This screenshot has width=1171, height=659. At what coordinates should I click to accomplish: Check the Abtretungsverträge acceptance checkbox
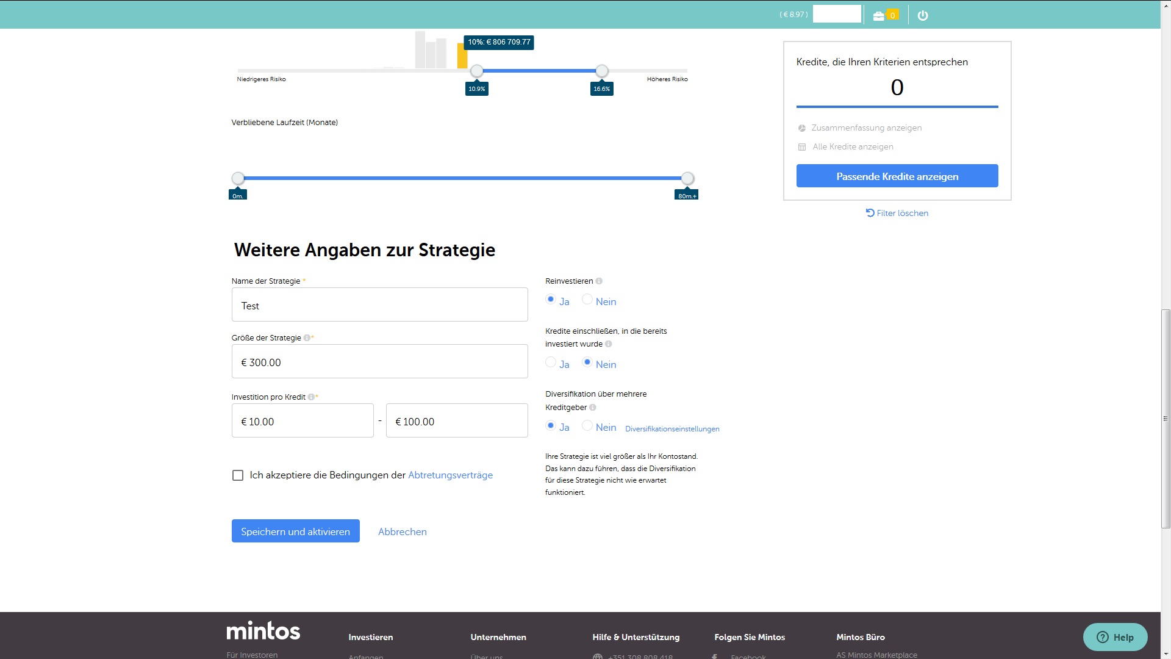[238, 475]
